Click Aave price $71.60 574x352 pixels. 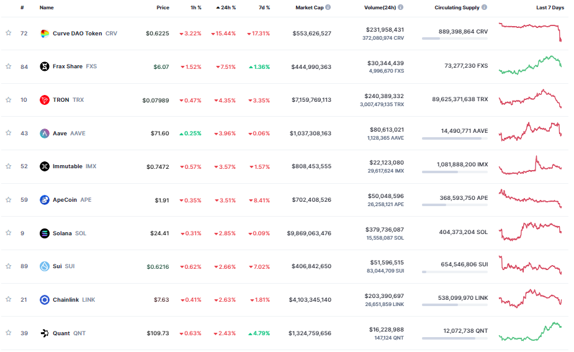160,133
